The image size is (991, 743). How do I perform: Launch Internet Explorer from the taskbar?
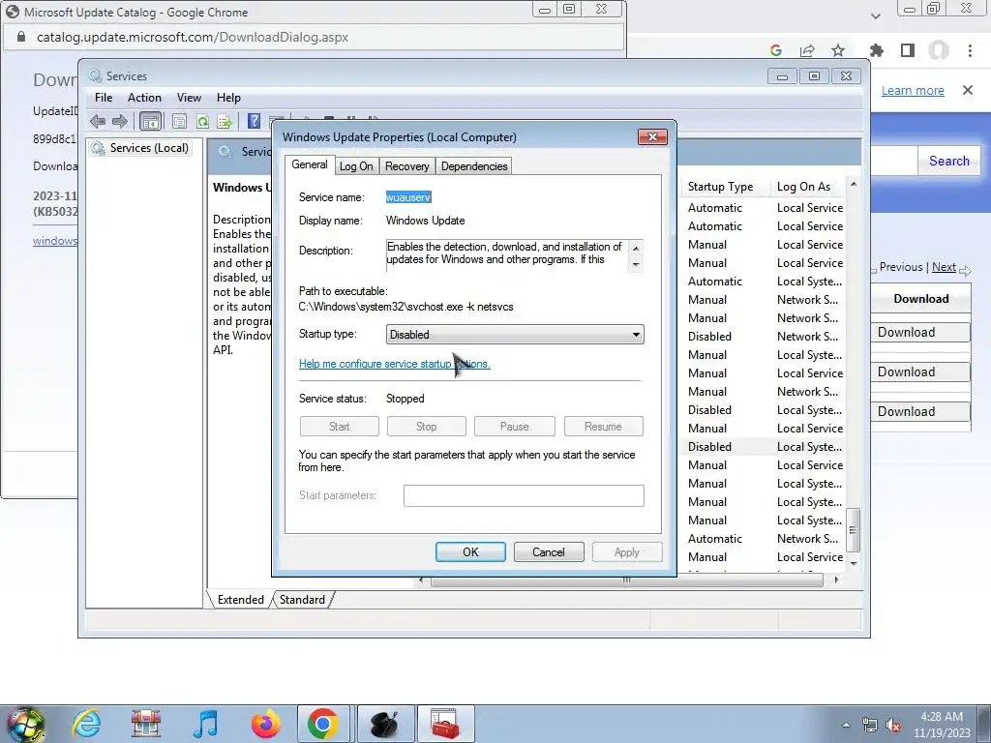(x=86, y=724)
